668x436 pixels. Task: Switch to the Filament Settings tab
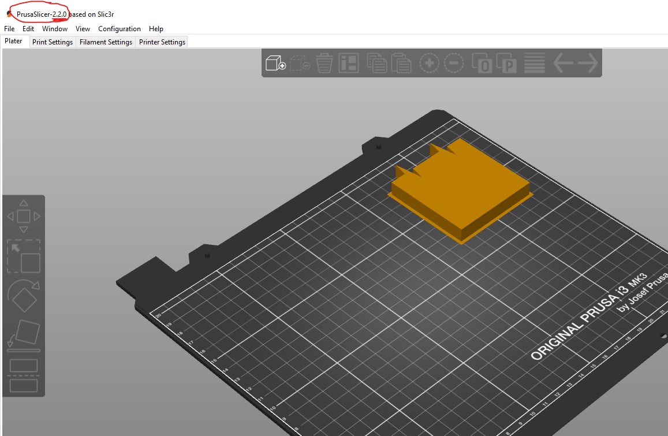tap(106, 42)
